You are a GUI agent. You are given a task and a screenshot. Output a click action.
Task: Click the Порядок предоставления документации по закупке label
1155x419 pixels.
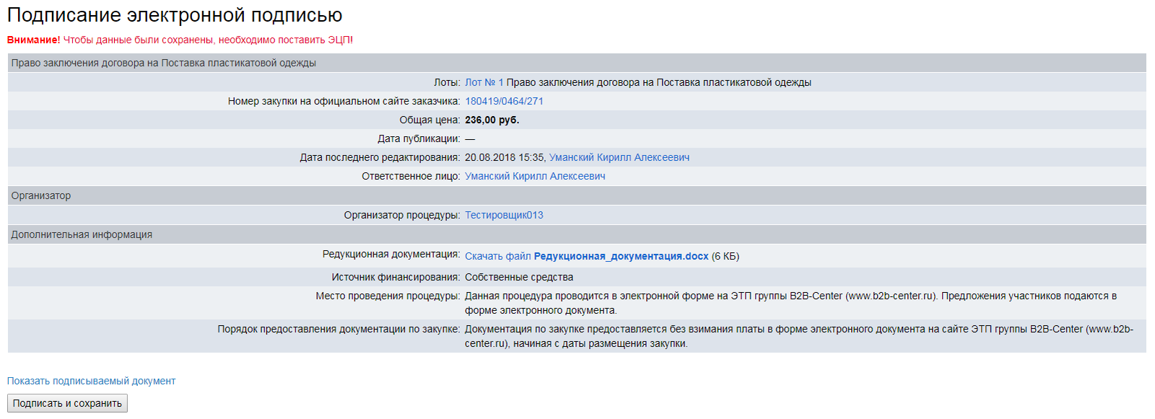tap(339, 329)
